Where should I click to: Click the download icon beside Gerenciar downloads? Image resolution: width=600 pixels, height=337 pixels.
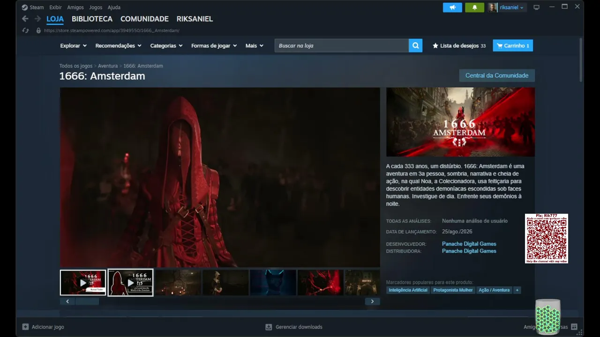point(269,327)
